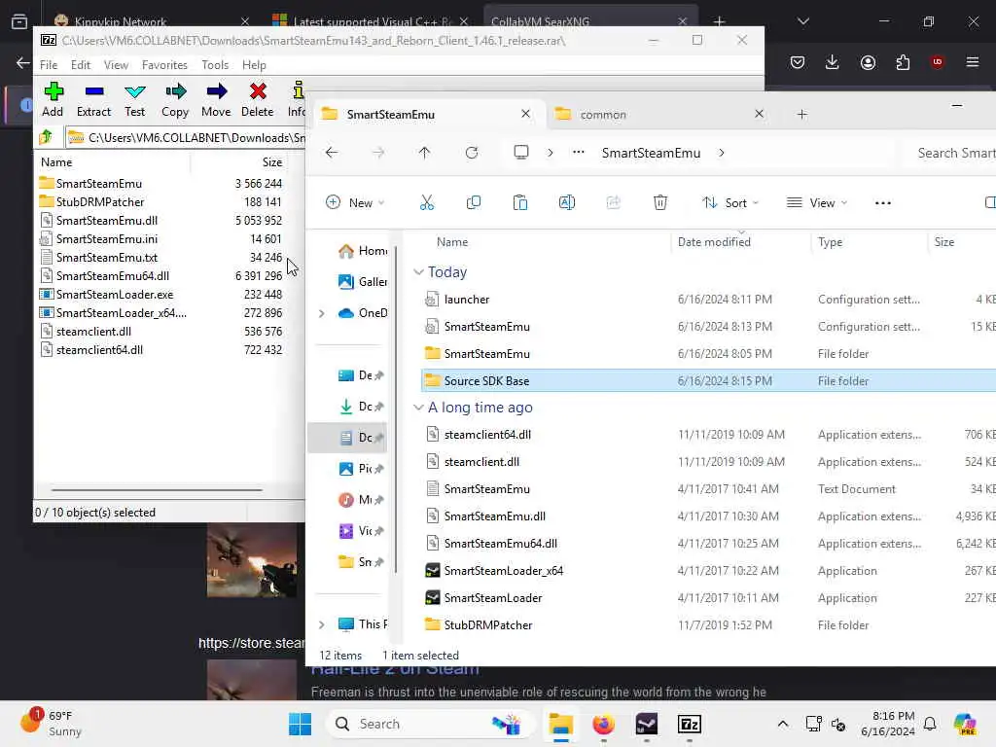Click the trash Delete icon in Explorer
996x747 pixels.
coord(660,202)
